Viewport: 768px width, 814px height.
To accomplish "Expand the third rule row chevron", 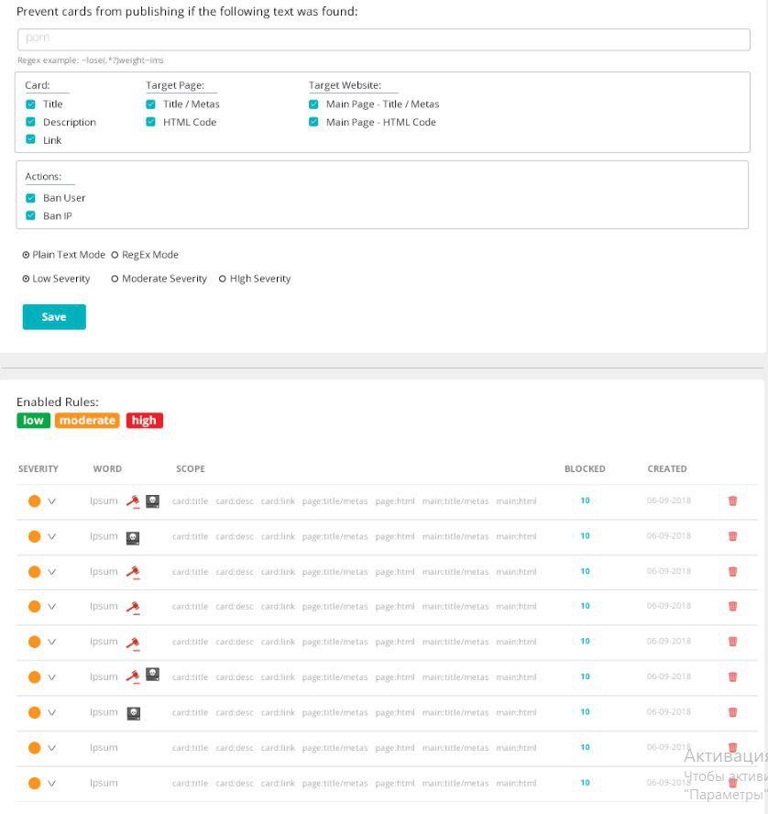I will 51,572.
